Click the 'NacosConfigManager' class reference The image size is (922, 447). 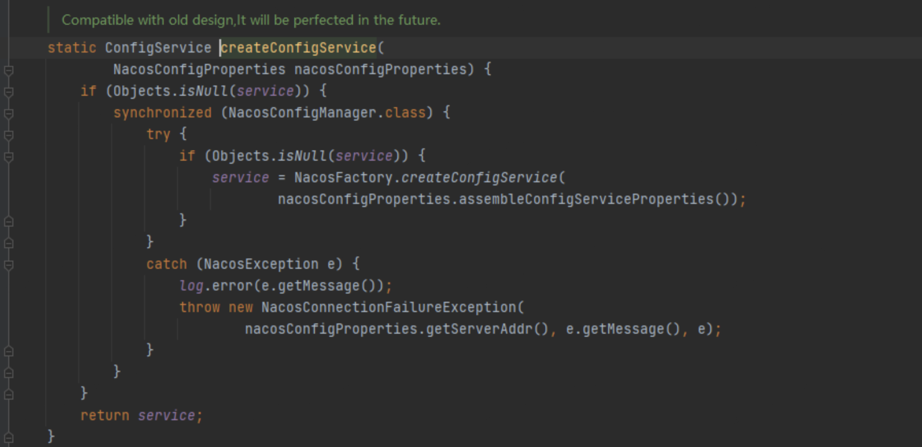303,113
